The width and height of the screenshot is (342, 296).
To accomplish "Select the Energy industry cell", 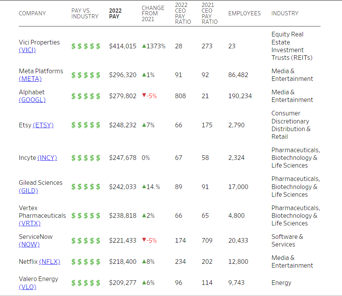I will coord(281,283).
